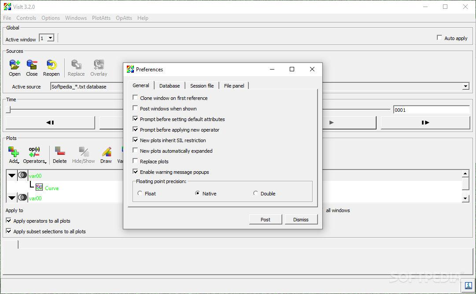Image resolution: width=476 pixels, height=294 pixels.
Task: Enable New plots automatically expanded
Action: pos(135,151)
